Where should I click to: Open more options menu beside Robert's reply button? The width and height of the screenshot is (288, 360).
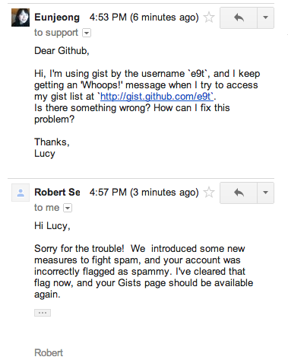265,193
